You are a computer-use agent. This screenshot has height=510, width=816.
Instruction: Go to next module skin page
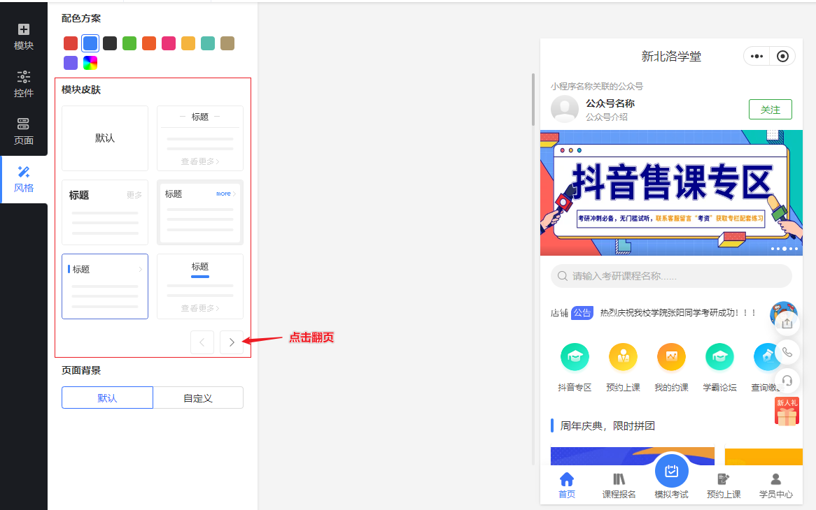[x=232, y=342]
